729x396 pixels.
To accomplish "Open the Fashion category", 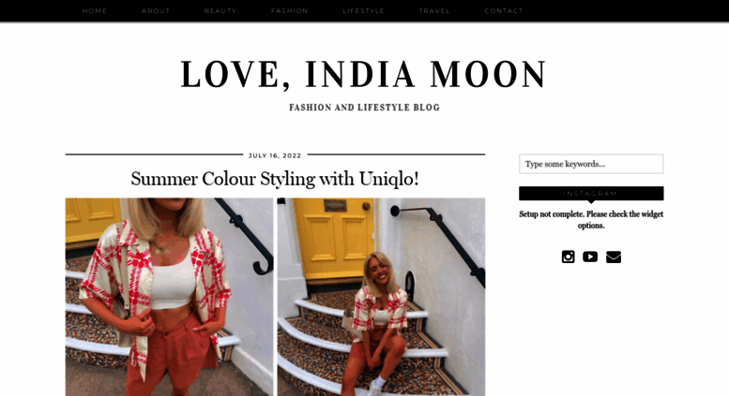I will [289, 10].
